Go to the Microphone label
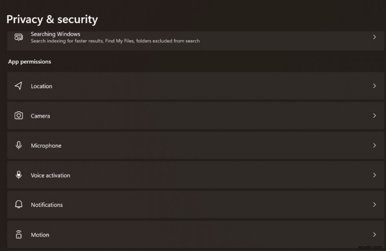Screen dimensions: 386x251 (x=46, y=145)
